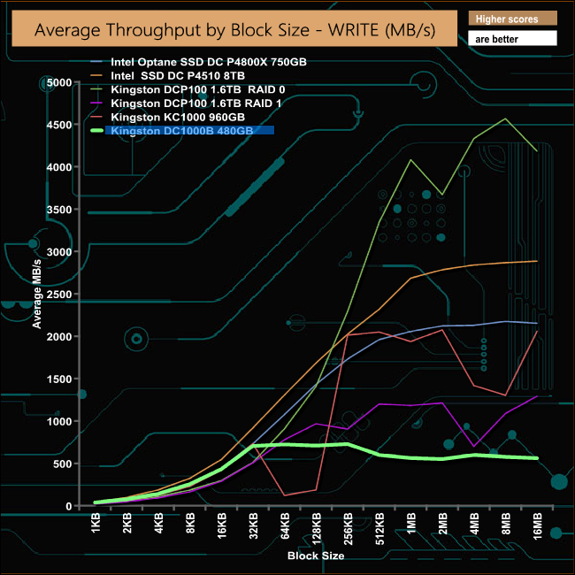The image size is (575, 575).
Task: Click the '2MB' x-axis label
Action: [442, 524]
